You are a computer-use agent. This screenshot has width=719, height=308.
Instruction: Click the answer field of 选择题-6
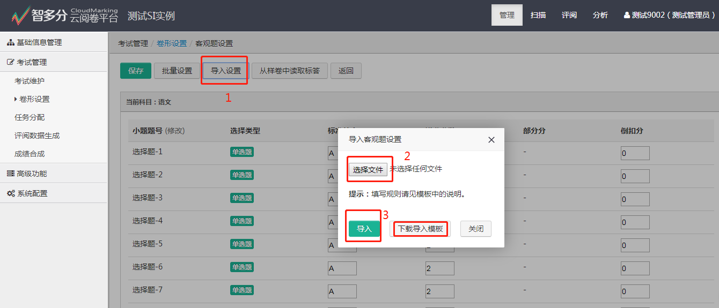pyautogui.click(x=342, y=268)
